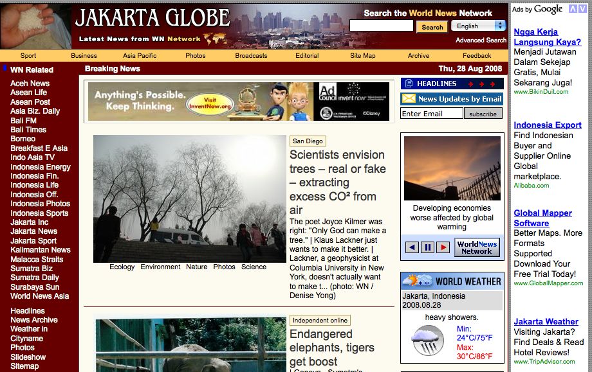Click the subscribe button
Image resolution: width=592 pixels, height=372 pixels.
pos(483,114)
